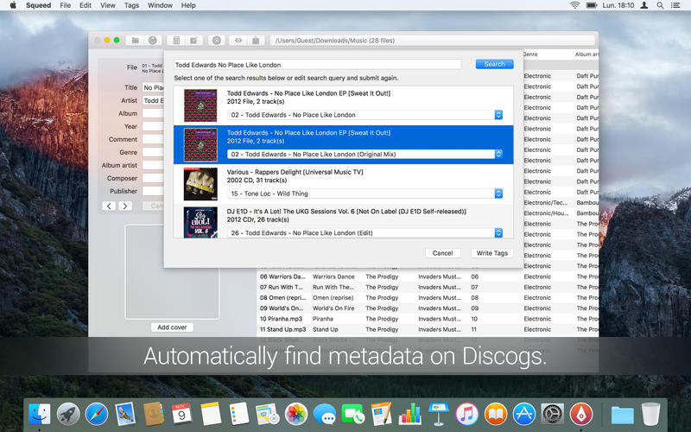Open track dropdown '02 - Todd Edwards - No Place Like London'
This screenshot has height=432, width=691.
(x=365, y=115)
